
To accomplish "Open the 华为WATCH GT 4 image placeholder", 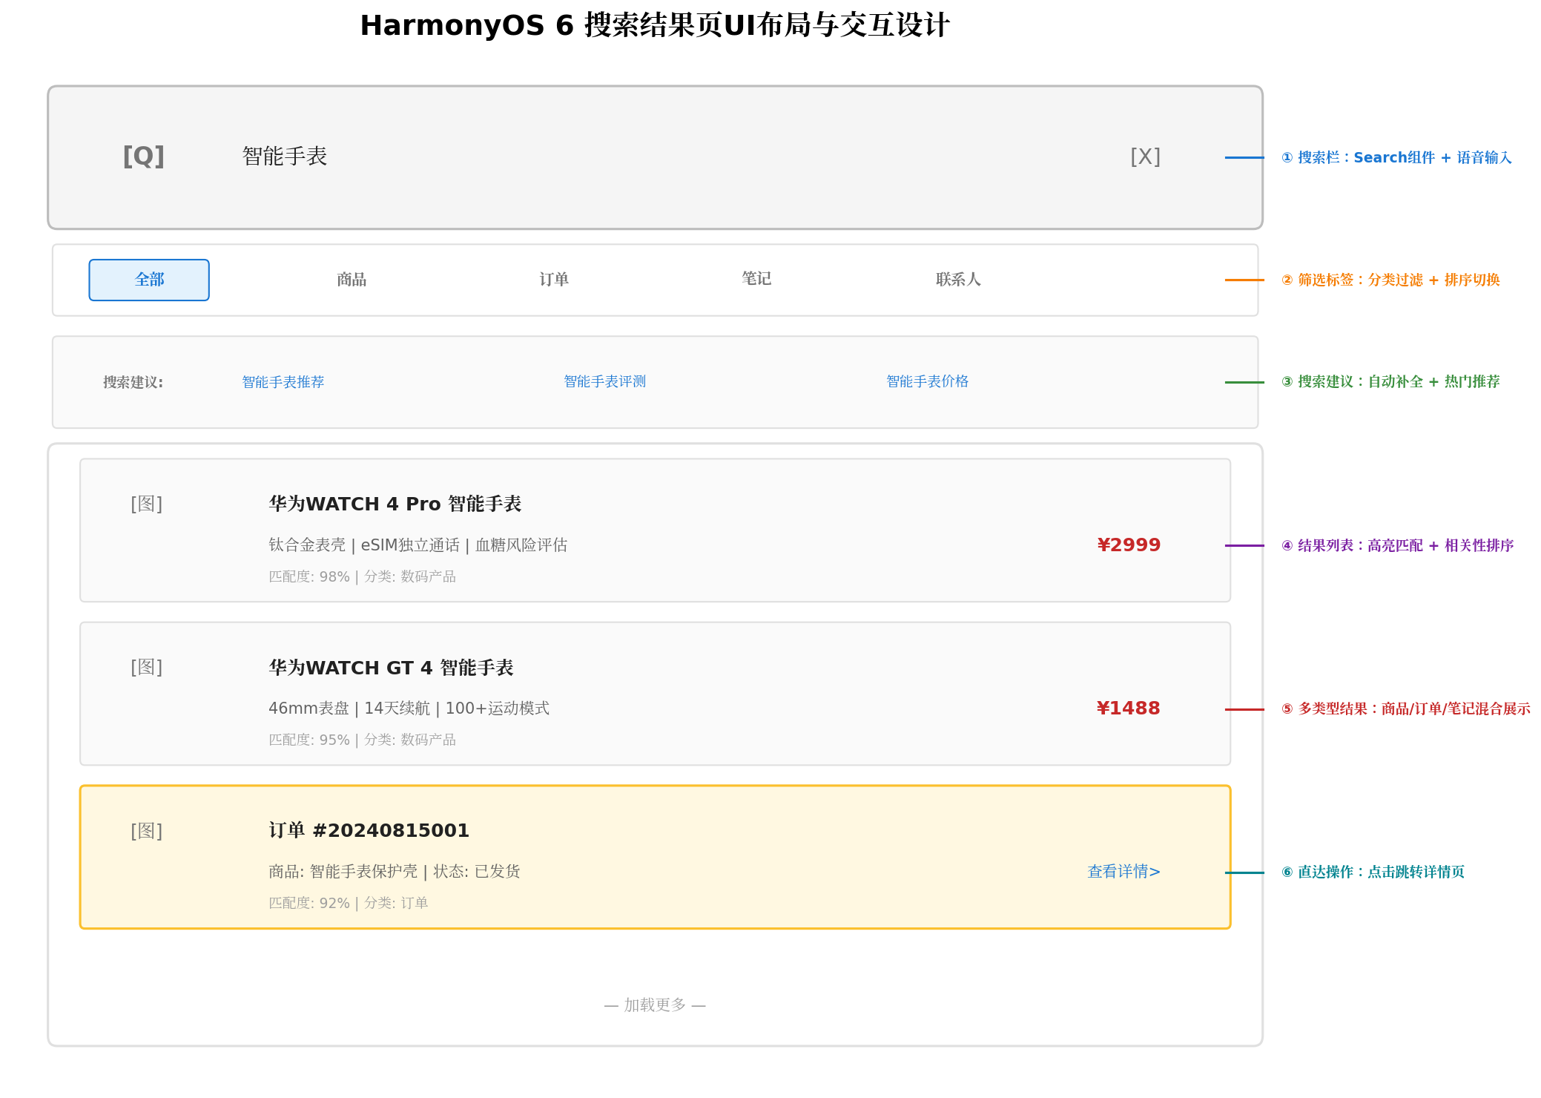I will (x=147, y=667).
